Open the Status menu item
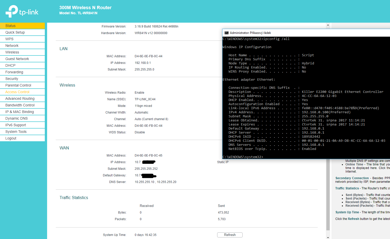 10,26
